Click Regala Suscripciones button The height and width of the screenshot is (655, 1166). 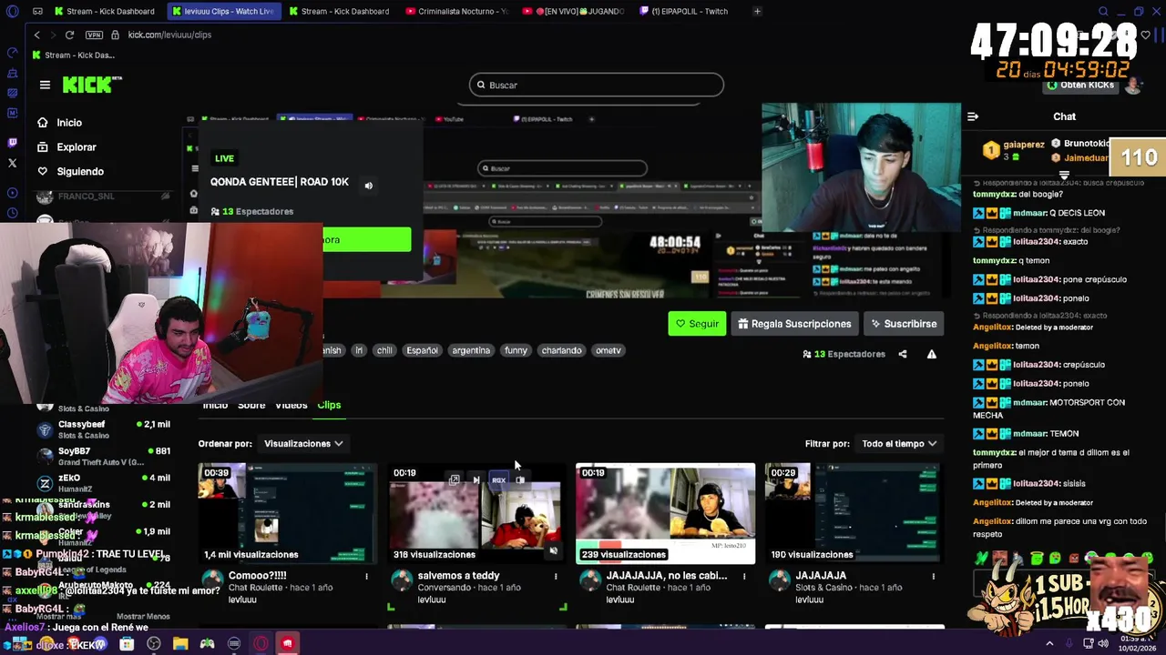[x=794, y=324]
